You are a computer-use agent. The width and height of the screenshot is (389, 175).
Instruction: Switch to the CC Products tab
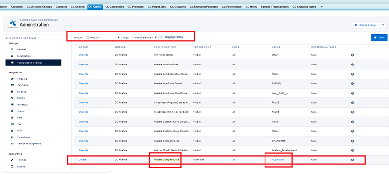(136, 7)
